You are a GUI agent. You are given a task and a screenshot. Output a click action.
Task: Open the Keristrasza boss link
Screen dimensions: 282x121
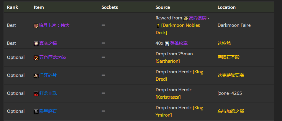(168, 97)
